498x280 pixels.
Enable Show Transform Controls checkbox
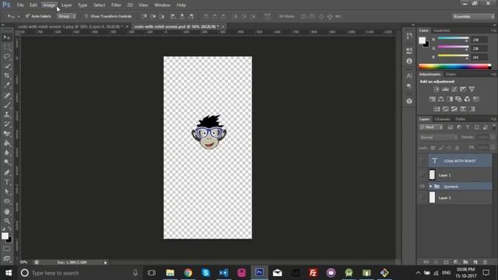point(86,16)
